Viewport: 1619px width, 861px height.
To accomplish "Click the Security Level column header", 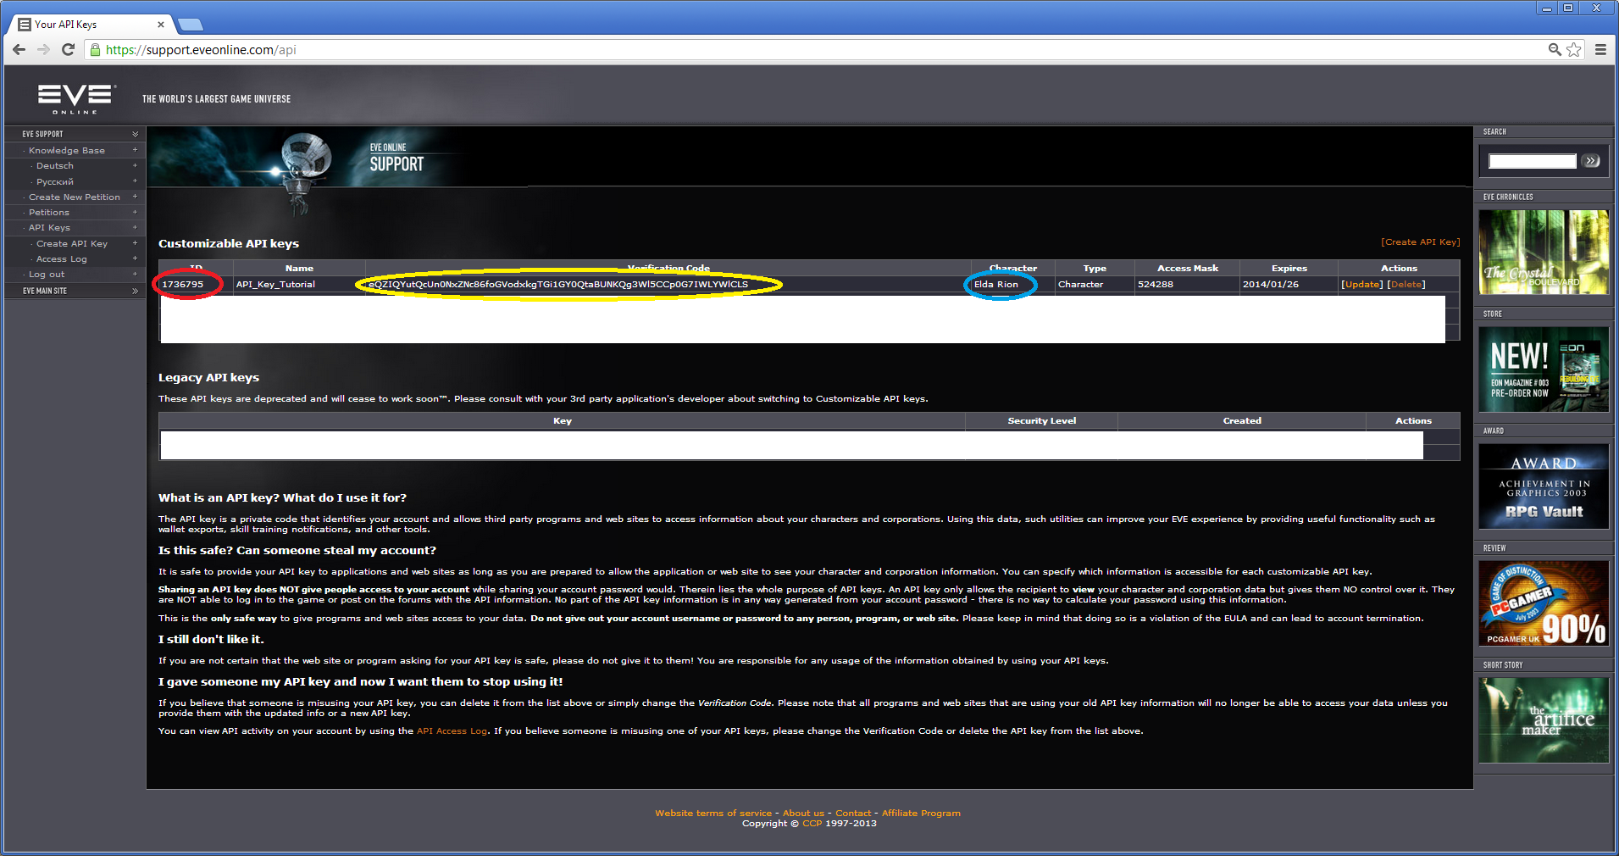I will coord(1042,420).
